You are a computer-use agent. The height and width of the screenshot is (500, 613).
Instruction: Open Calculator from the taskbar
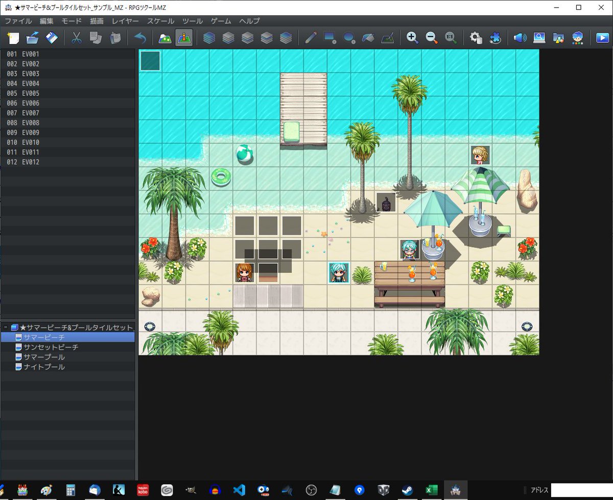(70, 490)
